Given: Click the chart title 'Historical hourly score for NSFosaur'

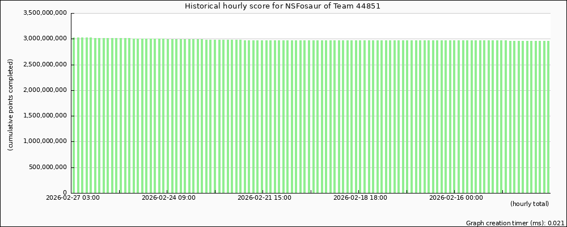Looking at the screenshot, I should click(x=283, y=6).
